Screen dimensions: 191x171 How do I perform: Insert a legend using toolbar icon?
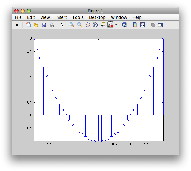[143, 25]
